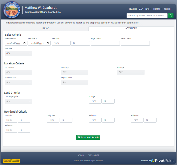Image resolution: width=177 pixels, height=165 pixels.
Task: Open the TOOLS menu in header
Action: 168,9
